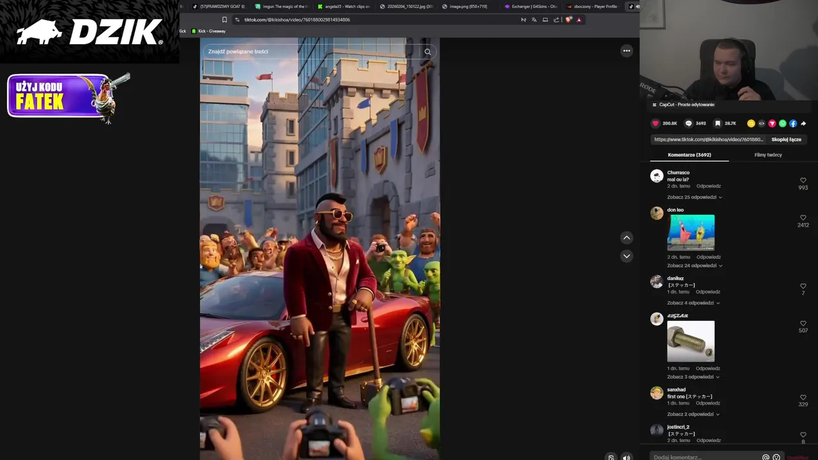
Task: Click the embed code icon
Action: 761,123
